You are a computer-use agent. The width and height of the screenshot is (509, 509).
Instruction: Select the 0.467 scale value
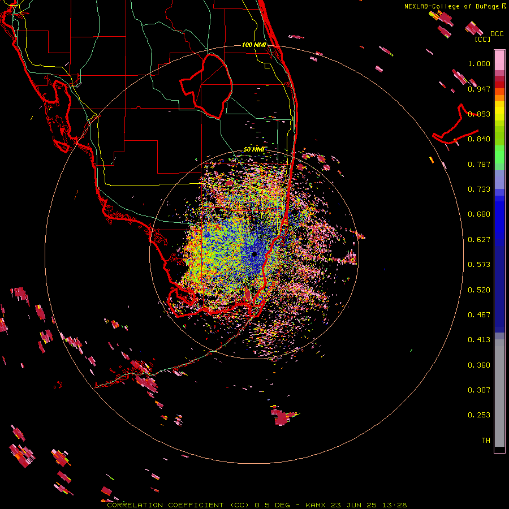(479, 315)
